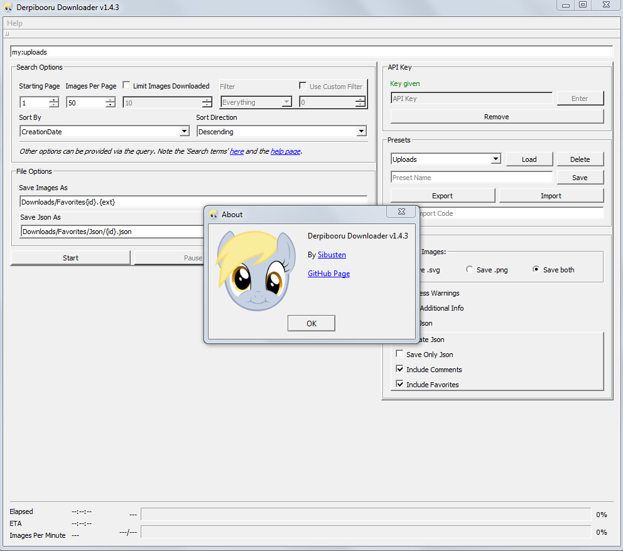
Task: Close the About dialog with X button
Action: (x=401, y=213)
